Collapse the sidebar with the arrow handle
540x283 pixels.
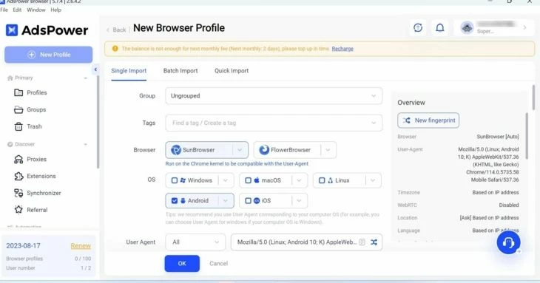[x=95, y=69]
